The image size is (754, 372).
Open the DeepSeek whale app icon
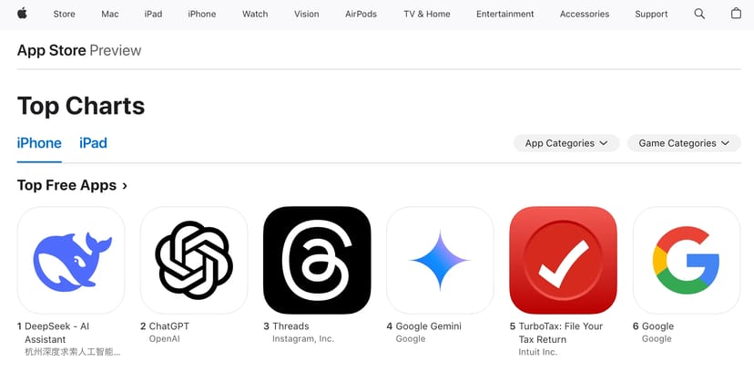tap(71, 261)
